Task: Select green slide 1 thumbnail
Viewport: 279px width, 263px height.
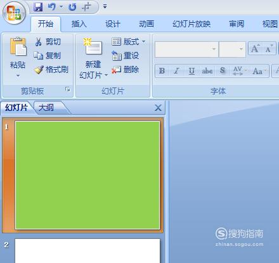Action: [88, 175]
